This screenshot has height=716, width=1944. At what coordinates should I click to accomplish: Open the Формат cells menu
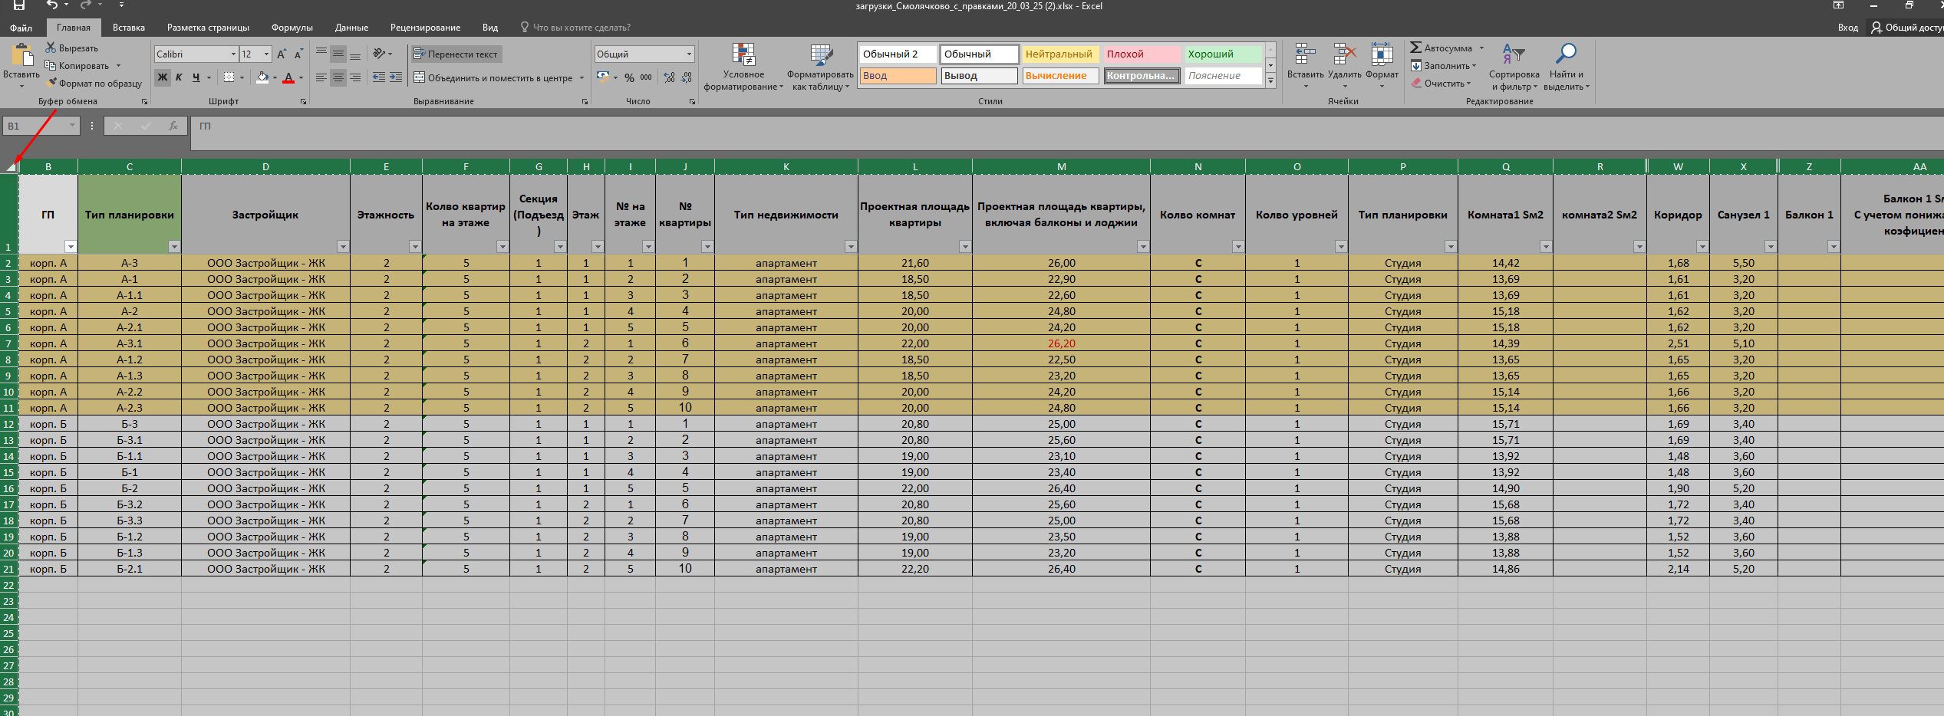point(1382,67)
